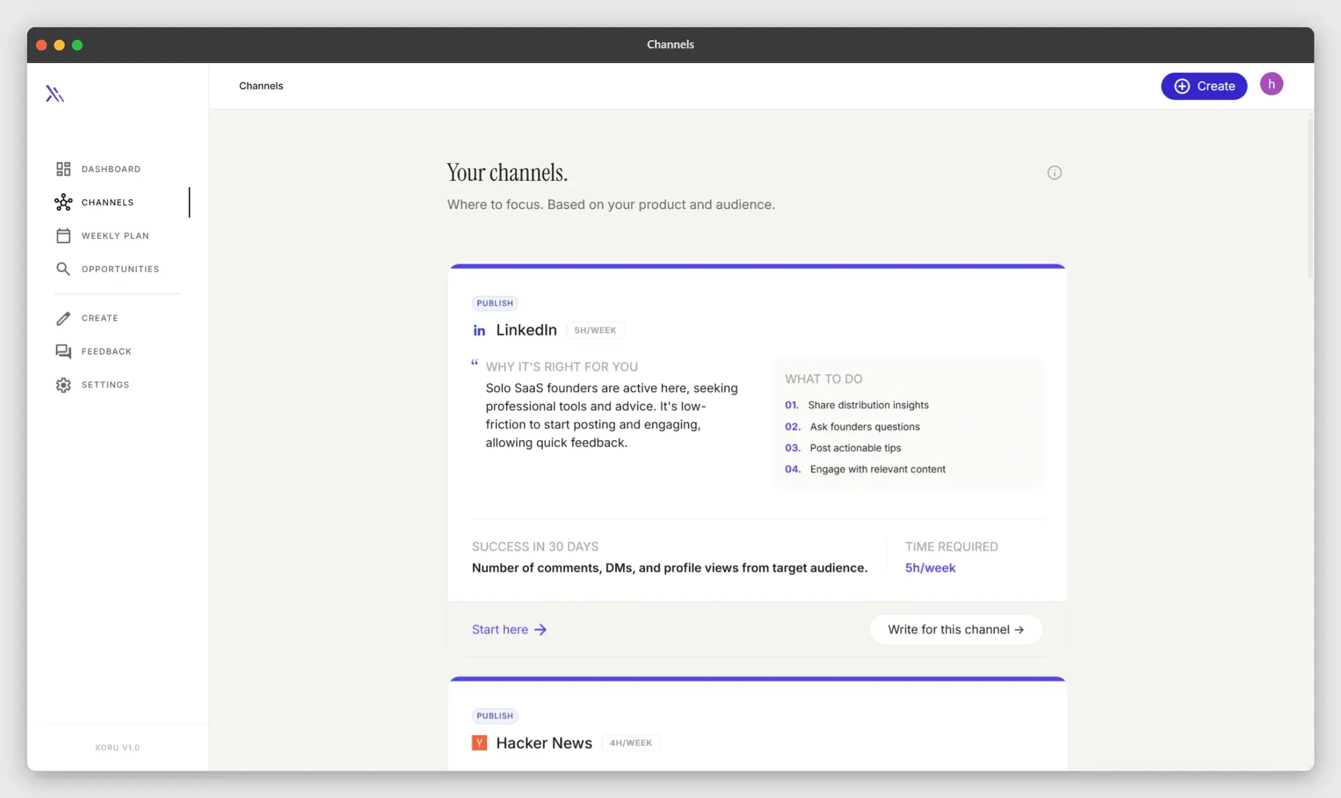
Task: Go to Weekly Plan in sidebar
Action: tap(115, 236)
